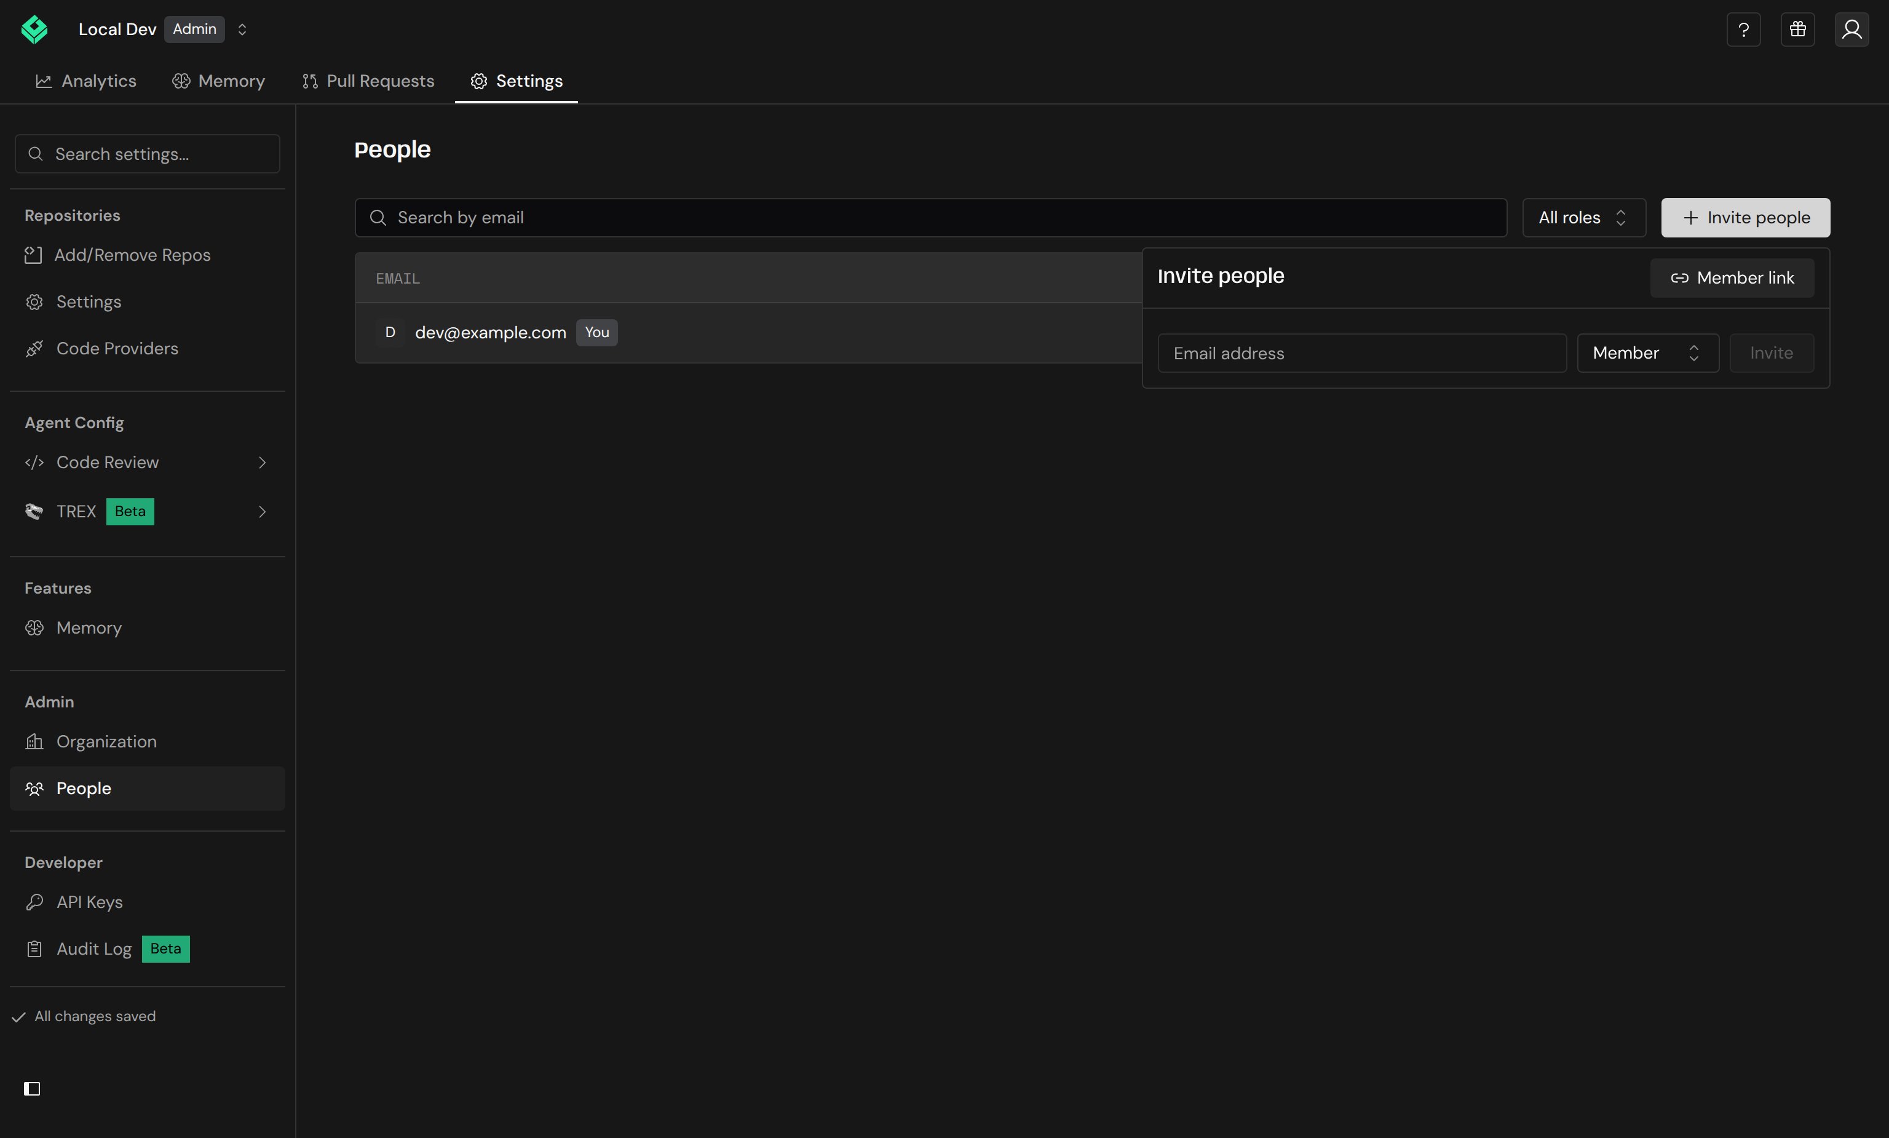The image size is (1889, 1138).
Task: Click the Beta badge next to Audit Log
Action: [x=165, y=949]
